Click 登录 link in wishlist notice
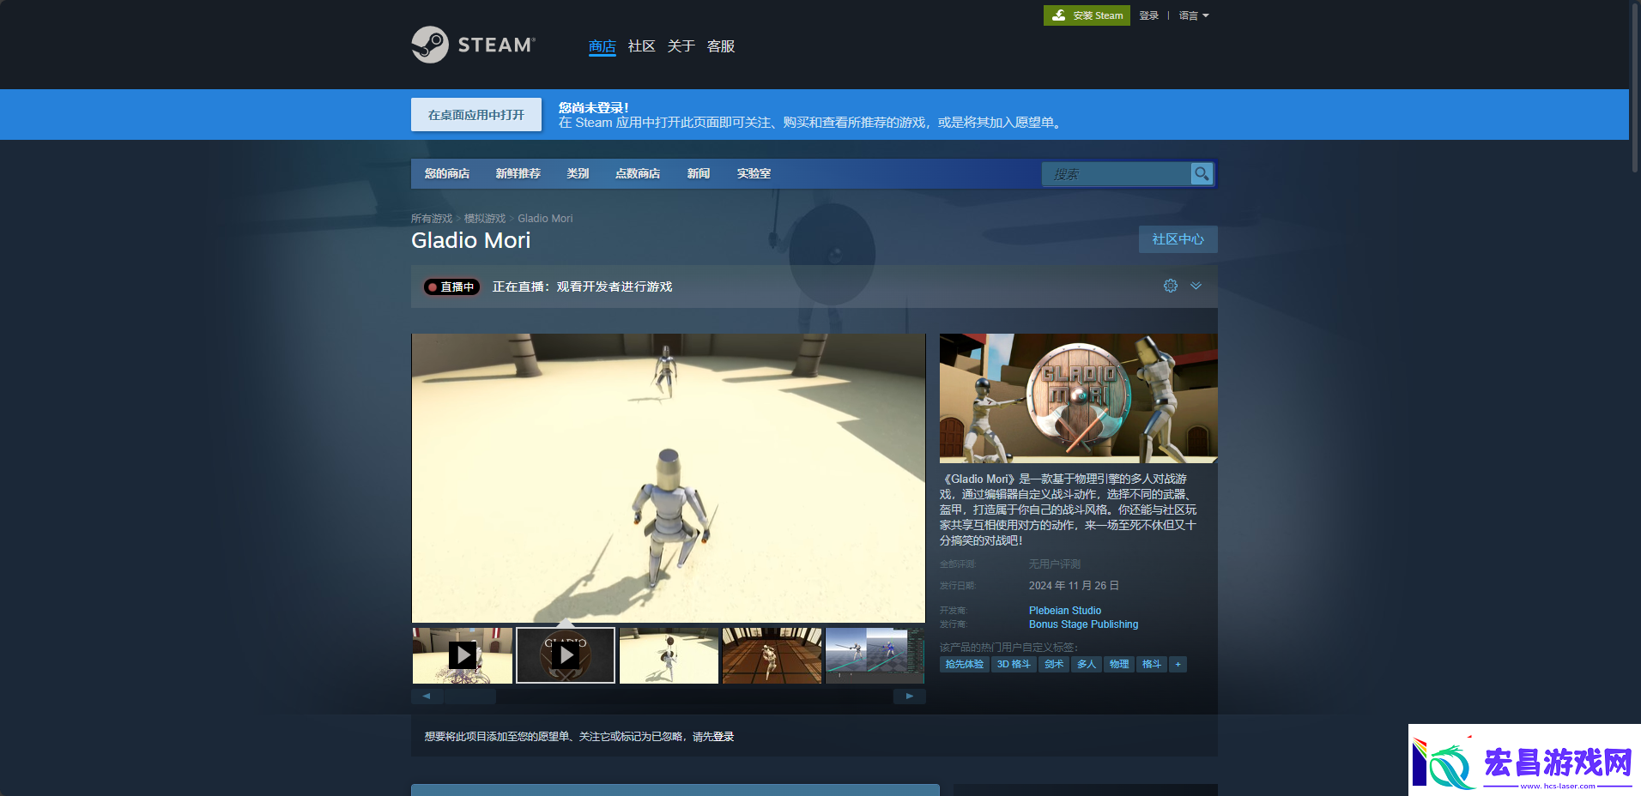Image resolution: width=1641 pixels, height=796 pixels. (724, 737)
